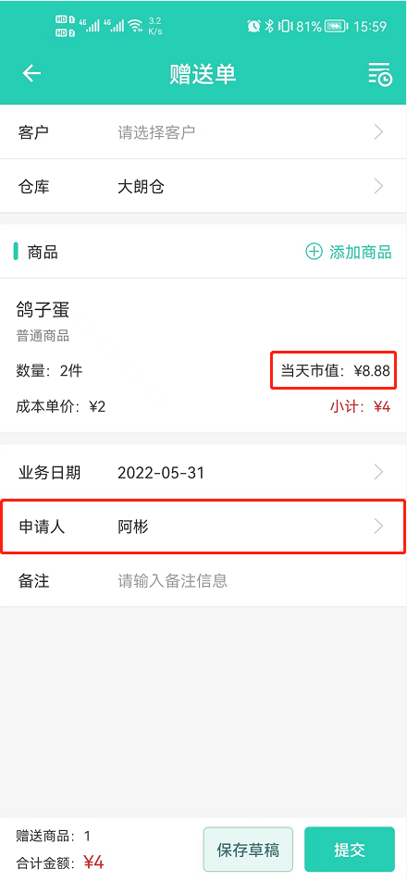Tap the 2022-05-31 date value
Image resolution: width=407 pixels, height=881 pixels.
click(x=161, y=473)
